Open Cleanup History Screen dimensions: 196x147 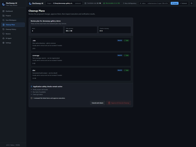[x=13, y=29]
